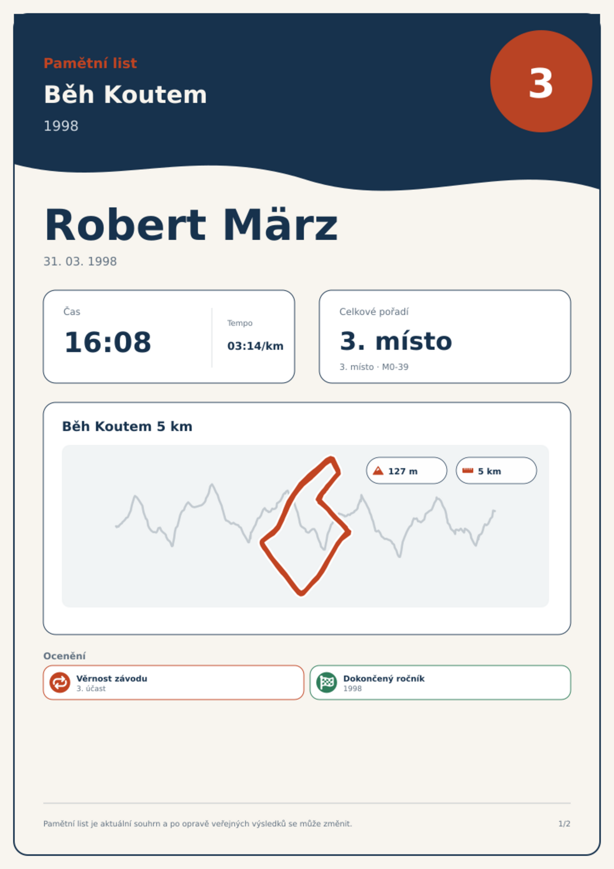Select the runner name Robert März

tap(191, 225)
